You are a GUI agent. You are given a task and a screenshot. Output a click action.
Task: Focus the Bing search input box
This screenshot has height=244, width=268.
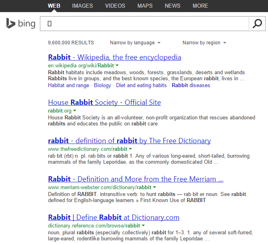[144, 24]
